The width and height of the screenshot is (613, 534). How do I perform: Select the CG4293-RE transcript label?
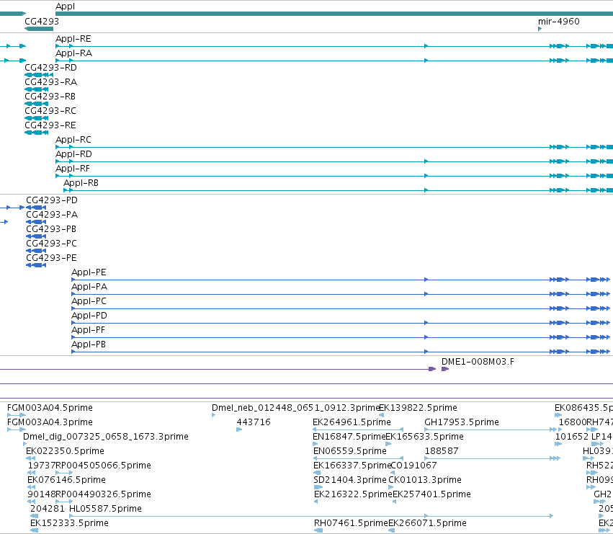pos(50,125)
